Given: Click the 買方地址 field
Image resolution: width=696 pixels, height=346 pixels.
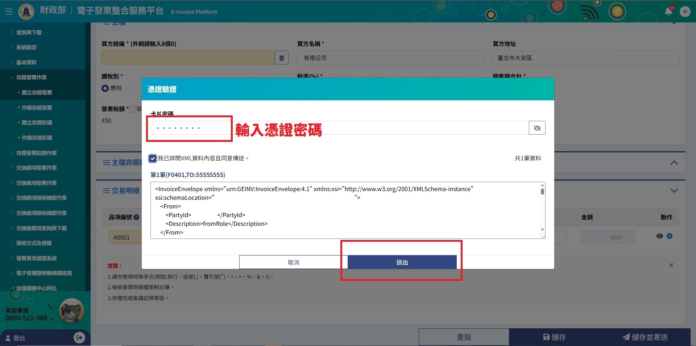Looking at the screenshot, I should point(586,58).
